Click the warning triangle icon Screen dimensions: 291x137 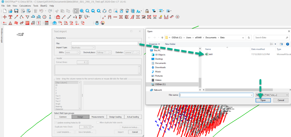pyautogui.click(x=11, y=23)
